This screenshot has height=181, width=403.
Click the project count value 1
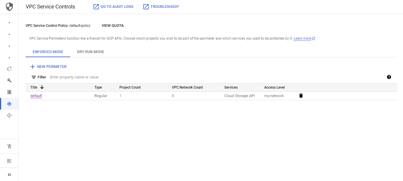120,96
